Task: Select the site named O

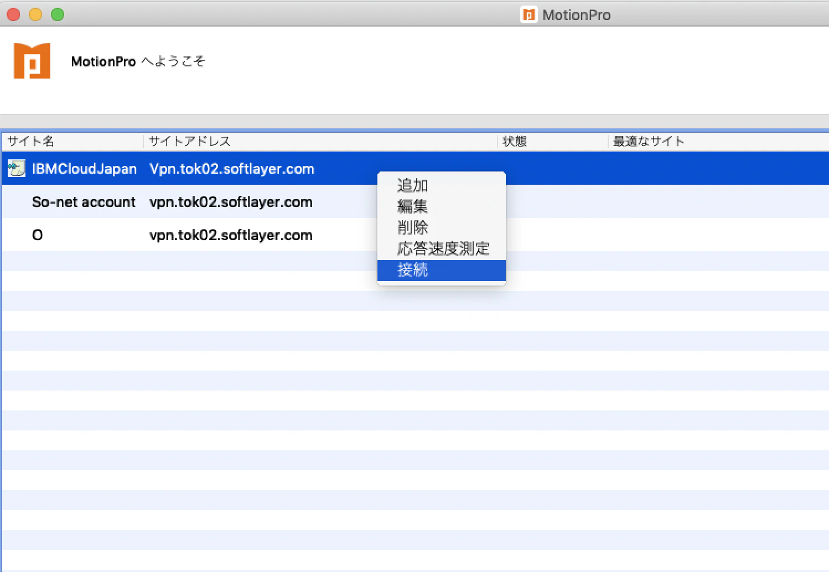Action: click(x=38, y=235)
